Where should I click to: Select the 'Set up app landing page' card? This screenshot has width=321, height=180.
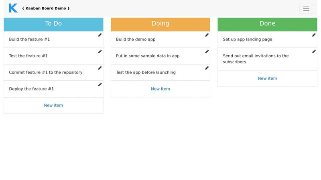pos(267,40)
